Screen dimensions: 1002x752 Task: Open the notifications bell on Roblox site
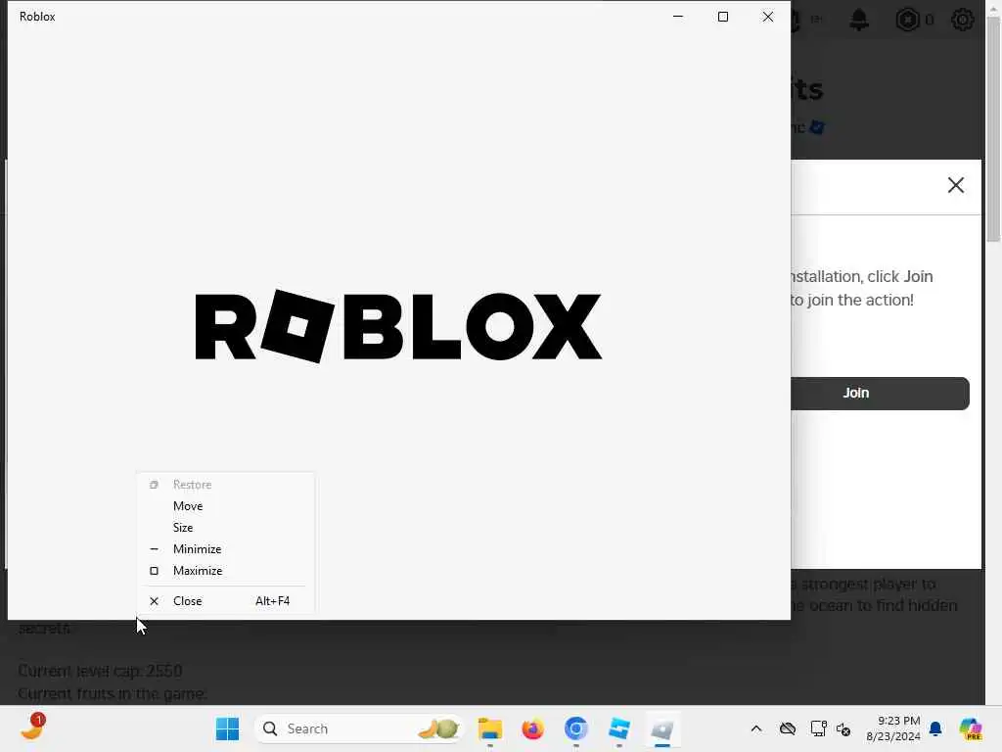859,21
